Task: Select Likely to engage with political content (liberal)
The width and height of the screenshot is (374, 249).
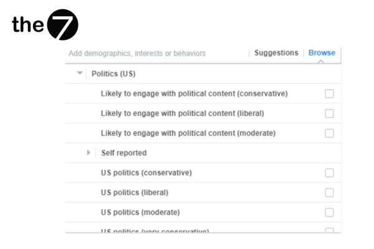Action: coord(183,113)
